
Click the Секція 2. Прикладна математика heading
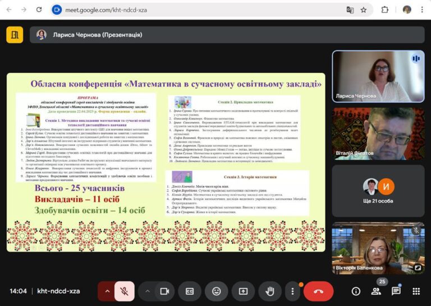point(245,102)
